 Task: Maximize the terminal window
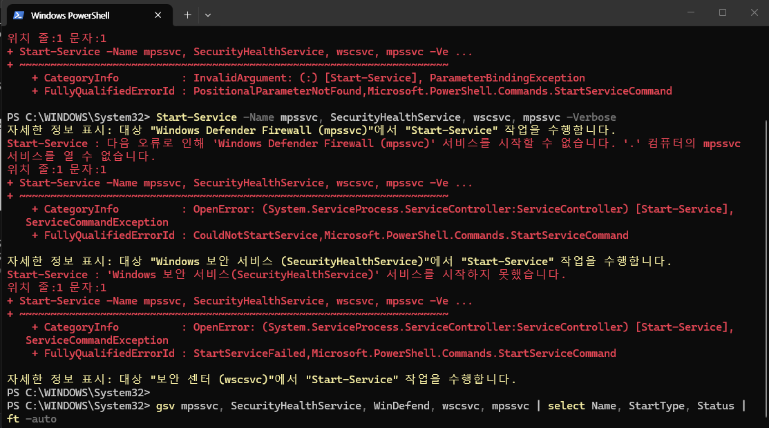point(723,12)
